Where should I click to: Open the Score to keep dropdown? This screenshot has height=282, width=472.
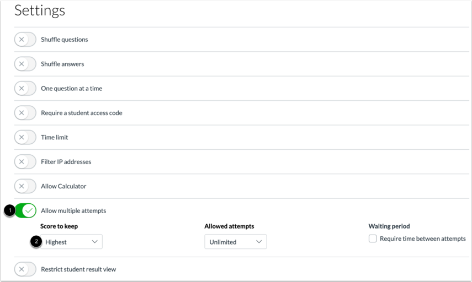click(x=71, y=242)
